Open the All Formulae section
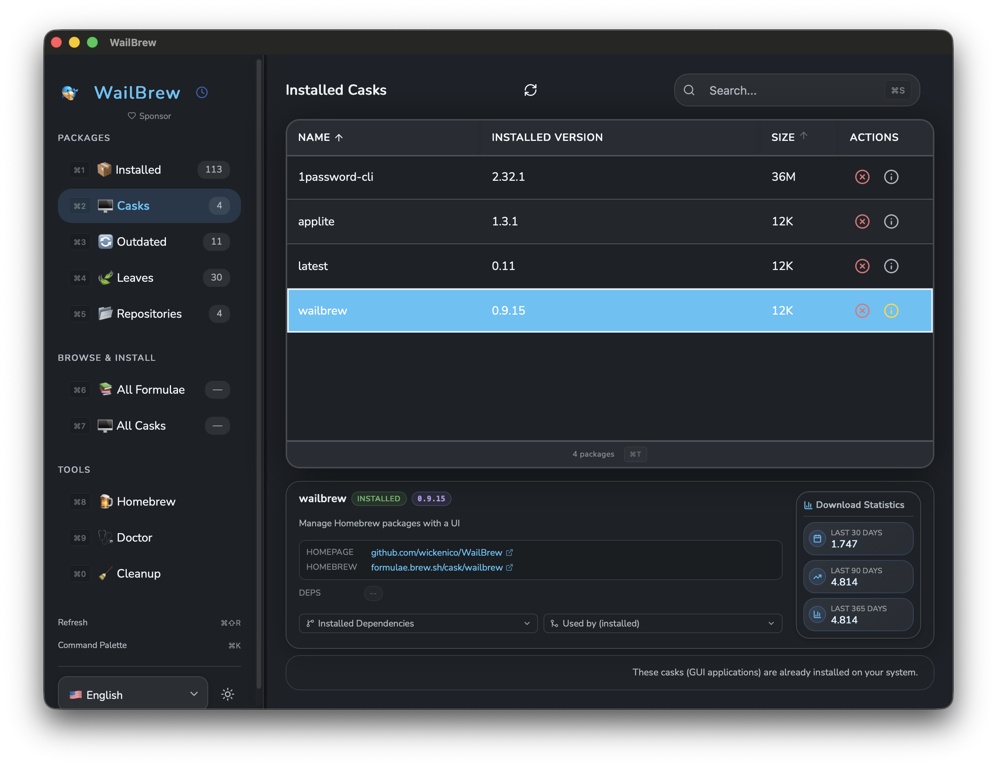The height and width of the screenshot is (767, 997). click(x=150, y=389)
